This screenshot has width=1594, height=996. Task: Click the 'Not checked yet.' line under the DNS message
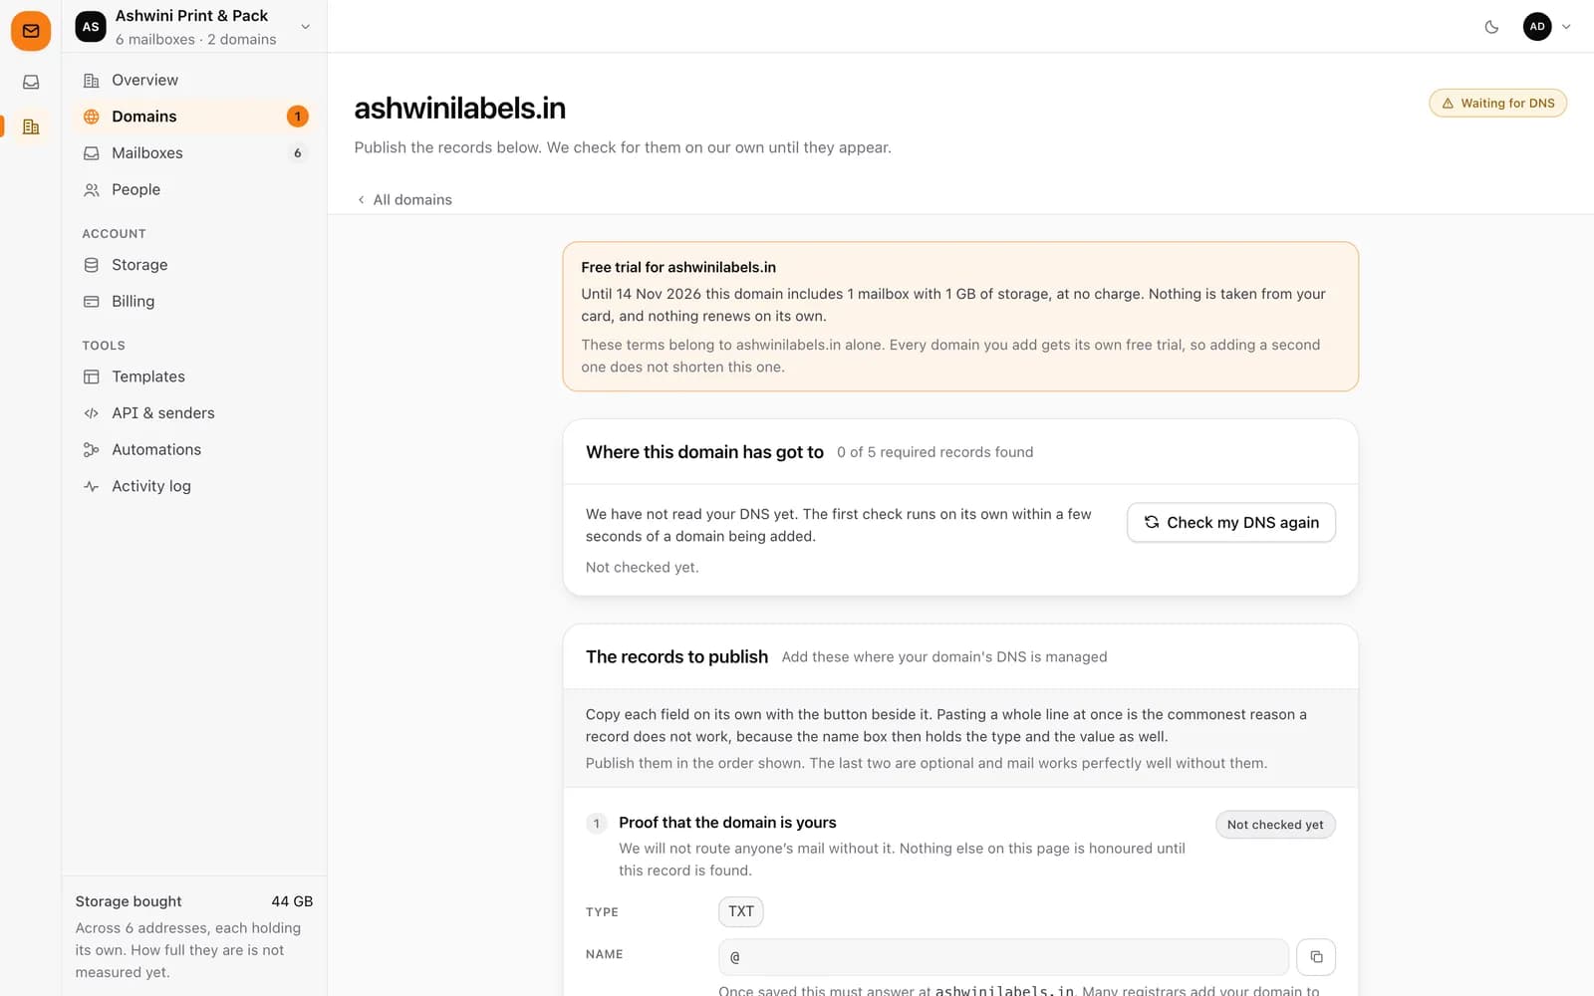643,568
